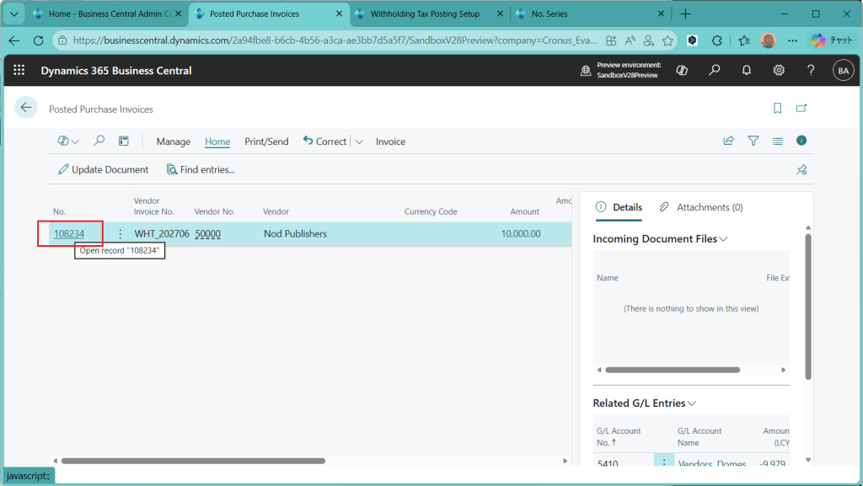The height and width of the screenshot is (486, 863).
Task: Toggle the pin action bar icon
Action: click(801, 169)
